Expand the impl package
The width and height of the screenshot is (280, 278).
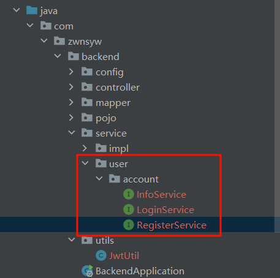pyautogui.click(x=85, y=148)
